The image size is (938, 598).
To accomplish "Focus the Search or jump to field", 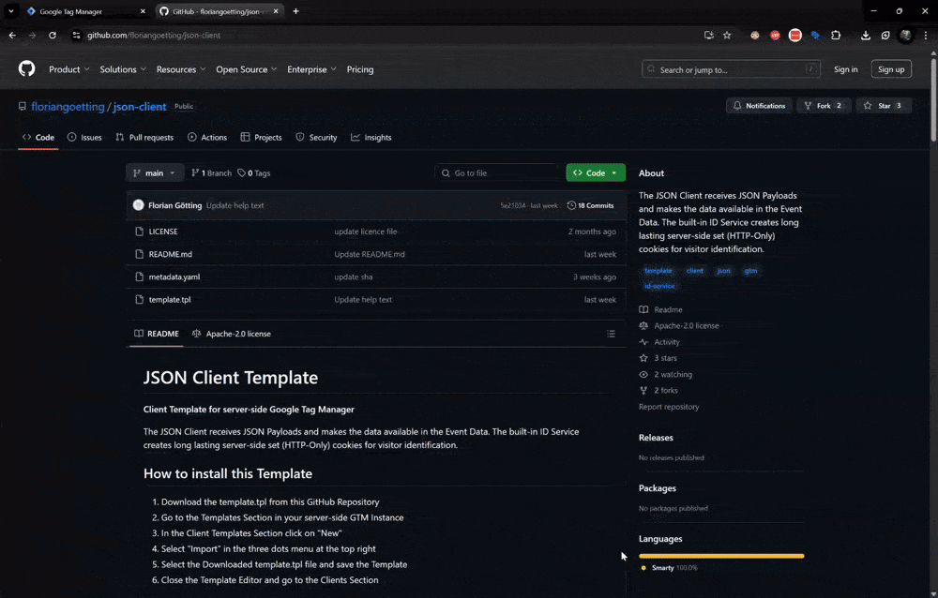I will click(731, 69).
